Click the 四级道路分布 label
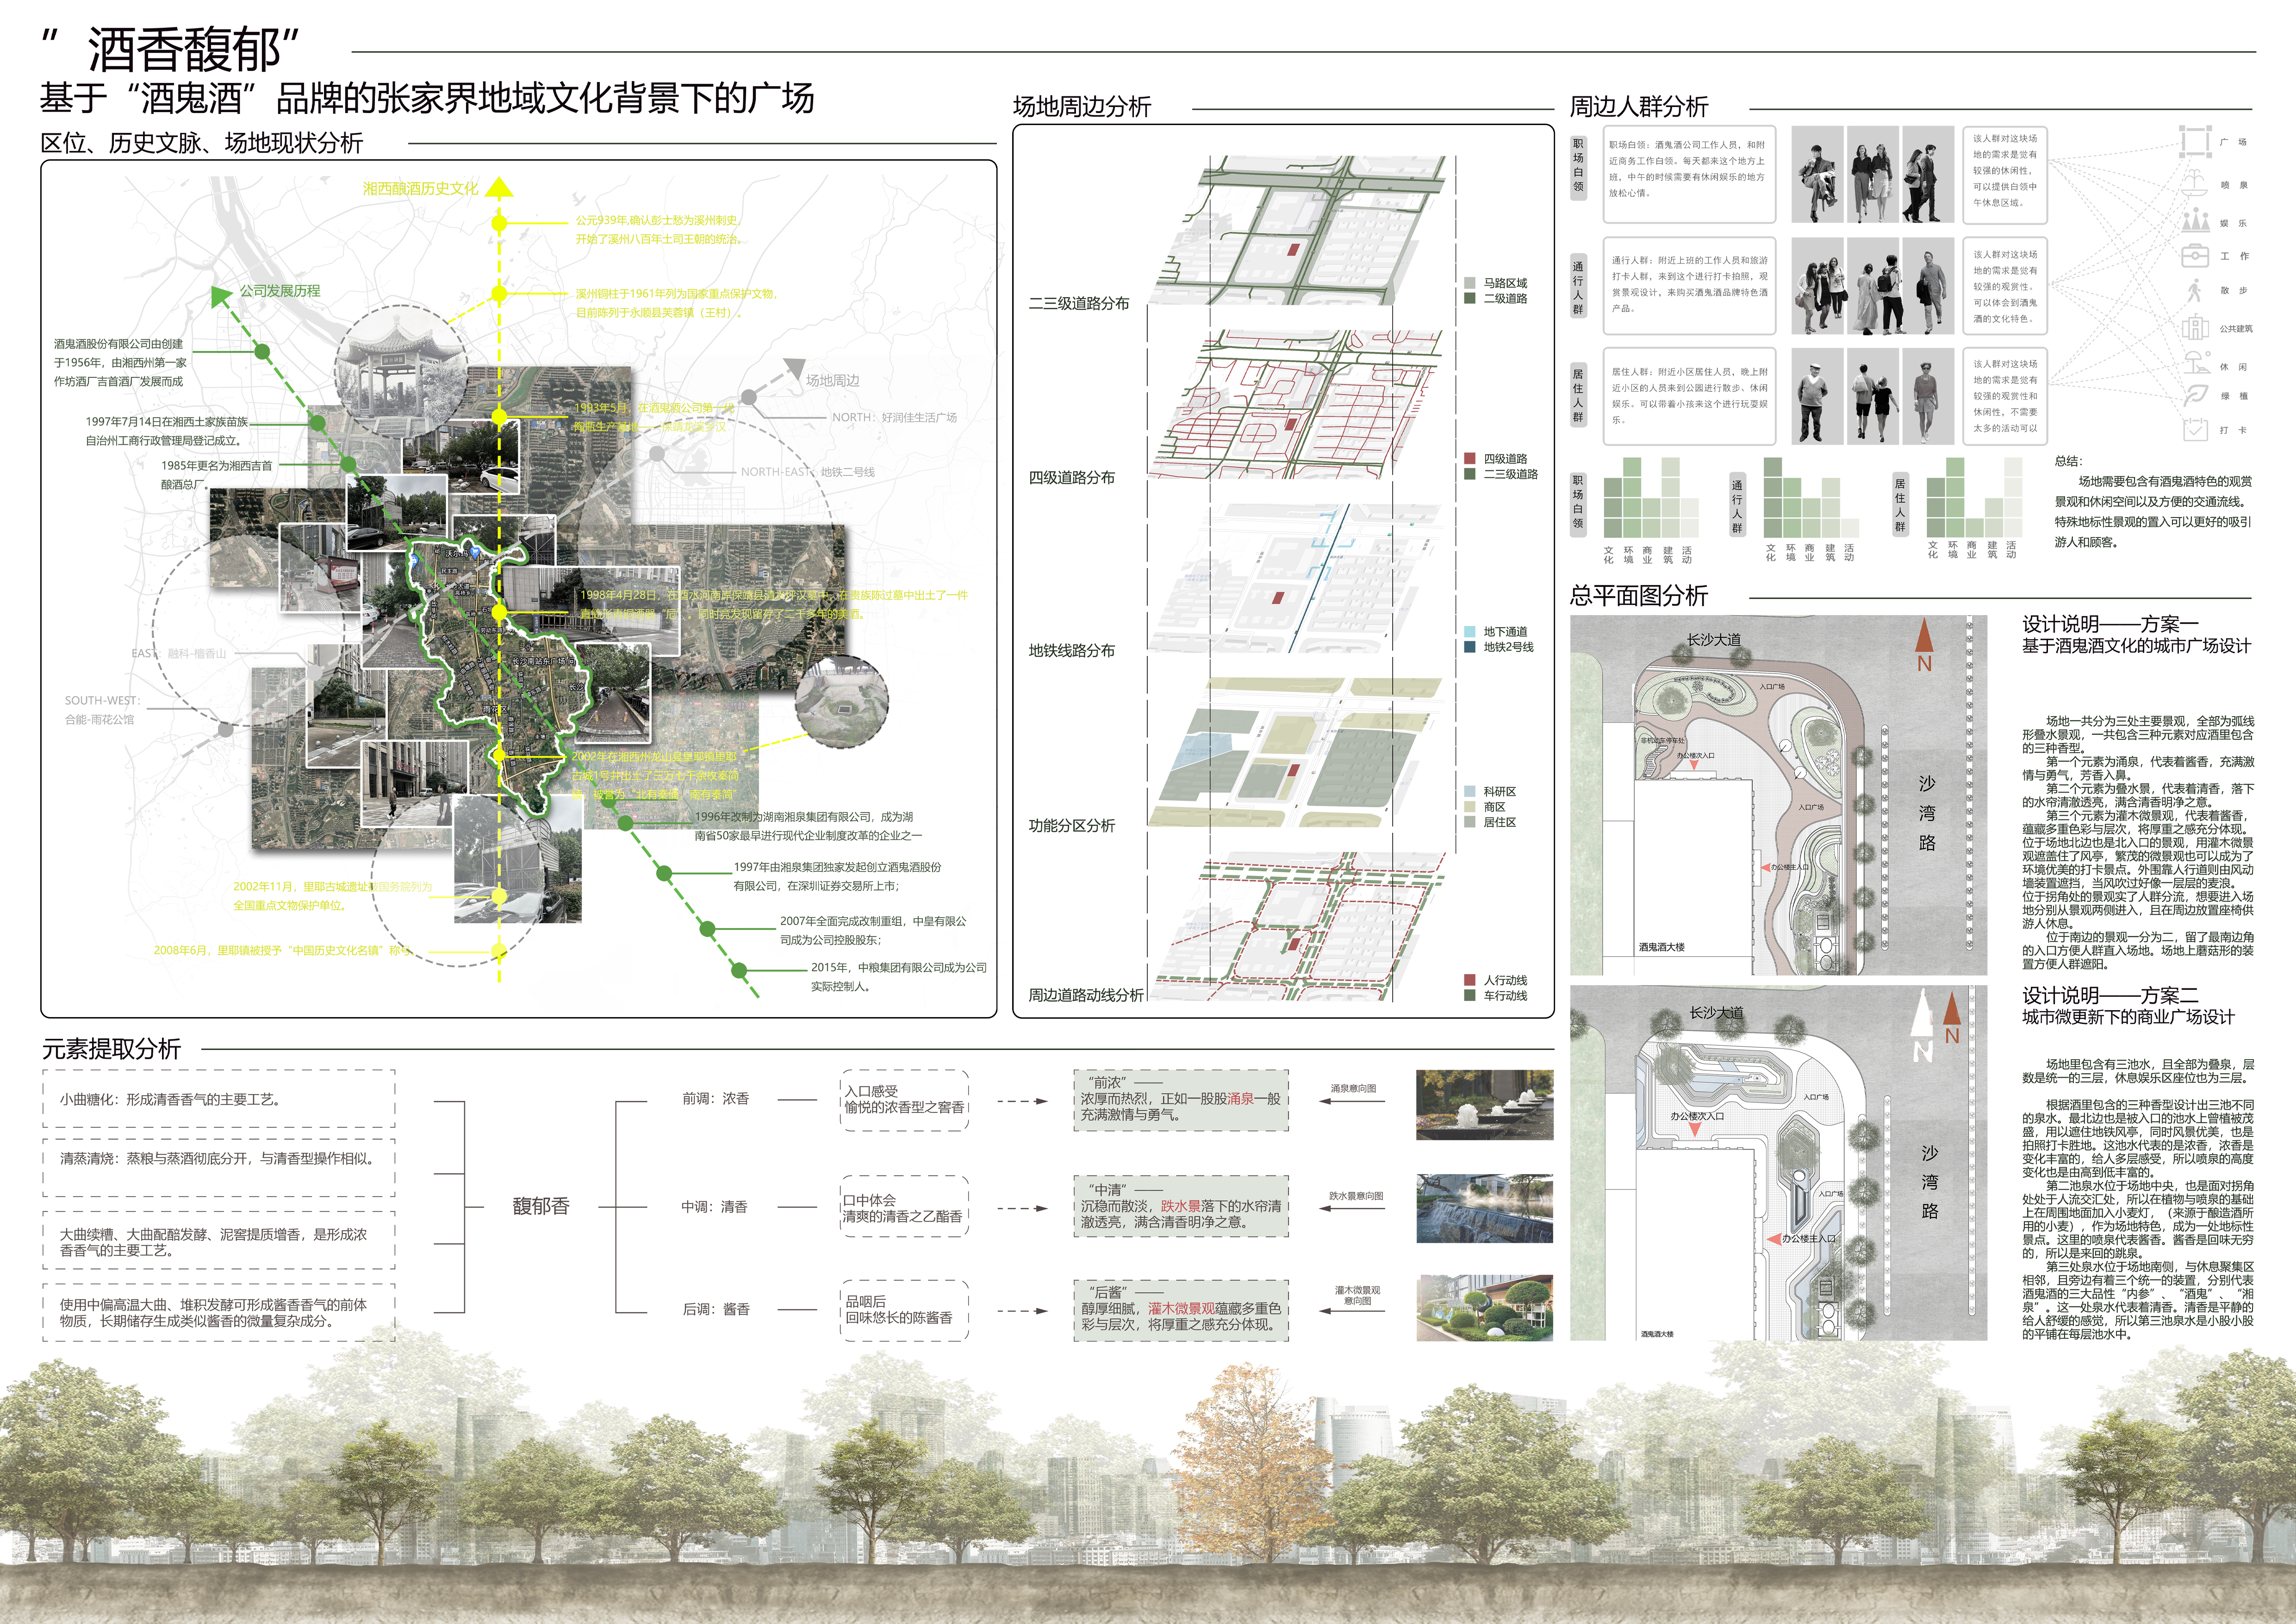This screenshot has width=2296, height=1624. tap(1072, 478)
